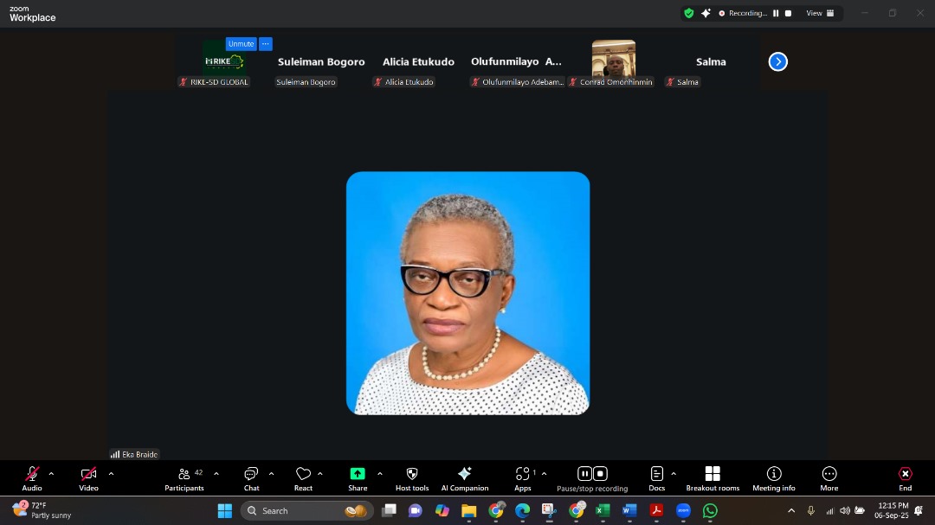
Task: Expand the Share options arrow
Action: (380, 474)
